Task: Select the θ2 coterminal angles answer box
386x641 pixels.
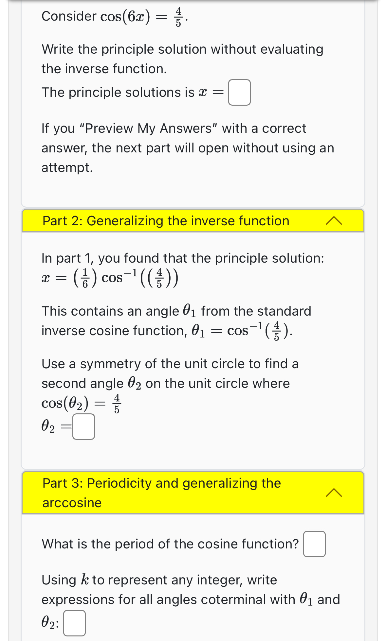Action: point(75,622)
